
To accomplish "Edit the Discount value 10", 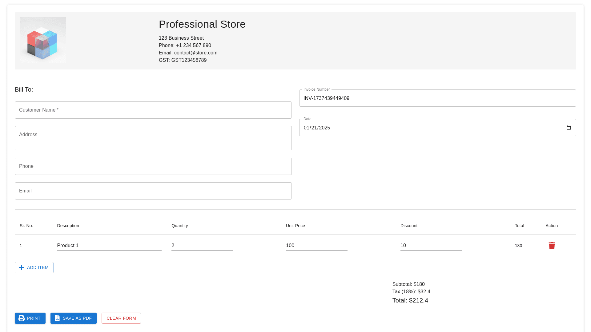I will [431, 246].
